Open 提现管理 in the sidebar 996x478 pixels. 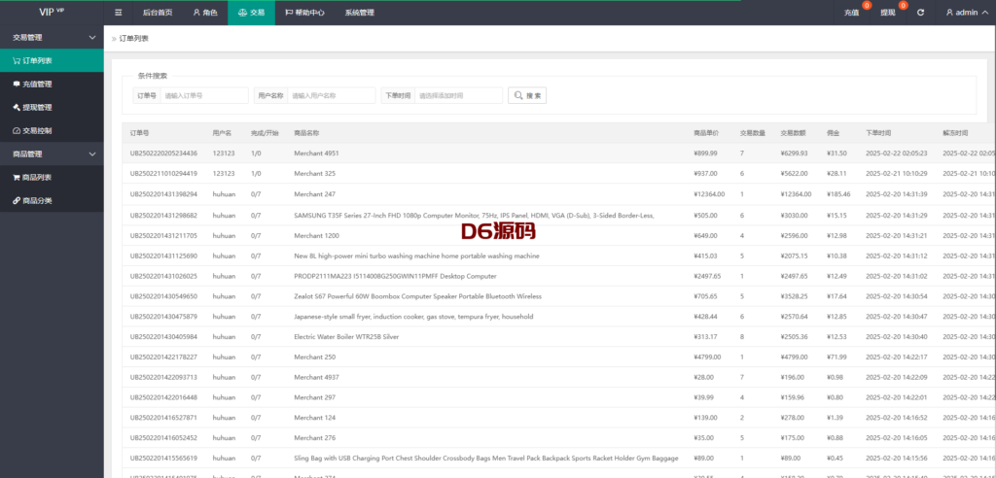click(x=52, y=107)
